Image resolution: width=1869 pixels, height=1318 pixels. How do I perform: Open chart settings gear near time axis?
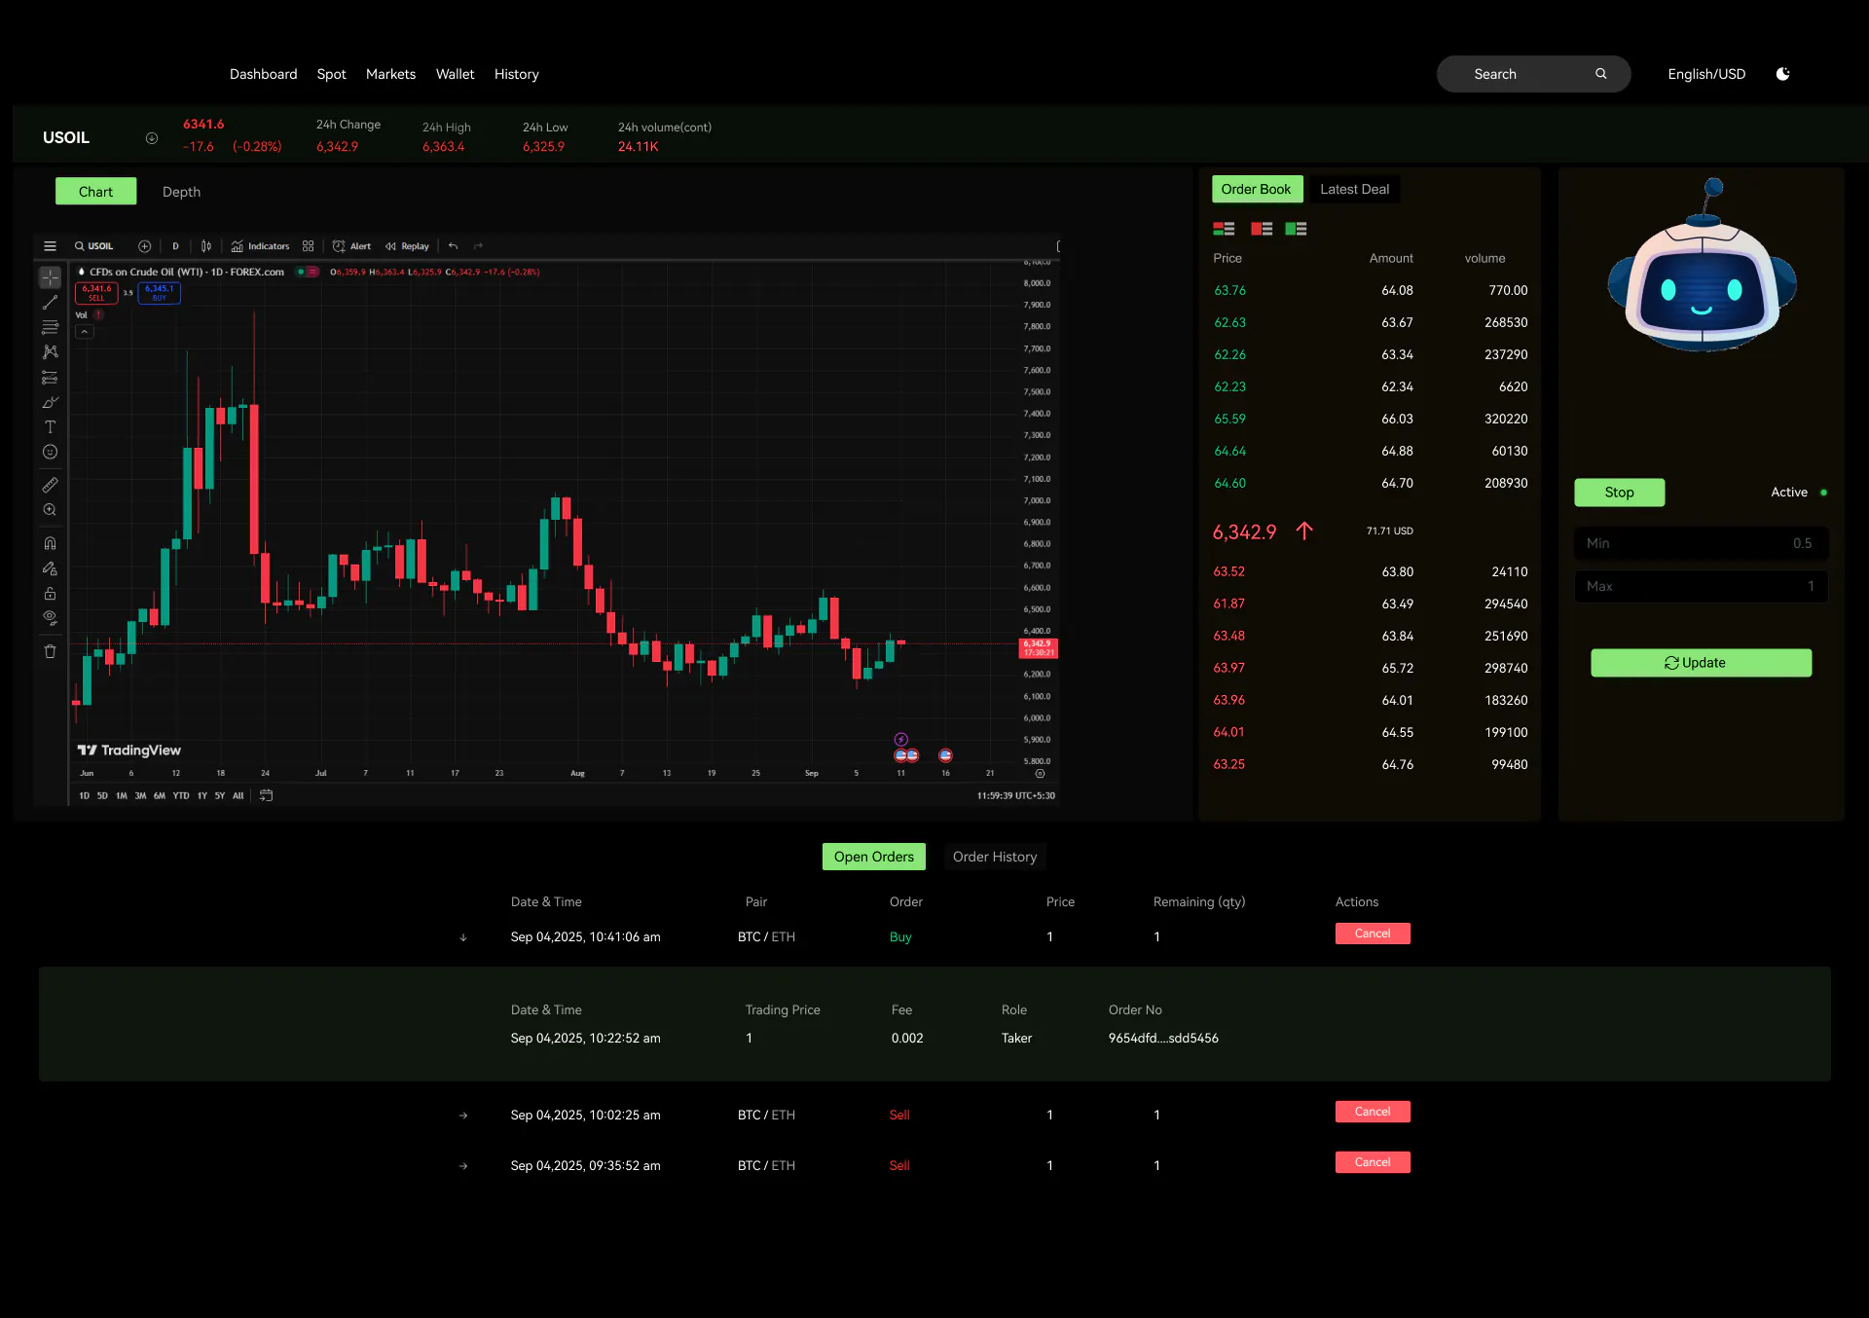pos(1040,774)
